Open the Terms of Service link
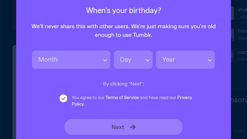The height and width of the screenshot is (139, 247). 122,97
